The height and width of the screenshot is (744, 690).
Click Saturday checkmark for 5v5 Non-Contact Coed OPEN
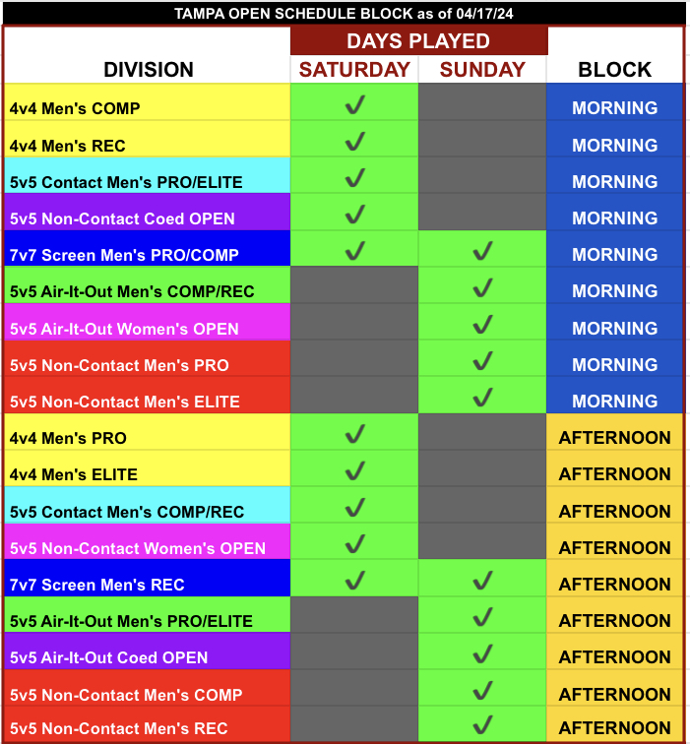click(x=354, y=215)
